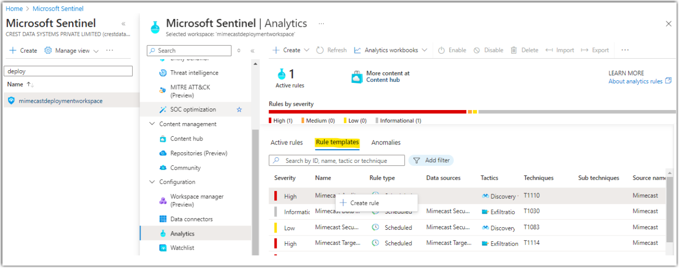
Task: Click Enable in the toolbar
Action: pos(452,50)
